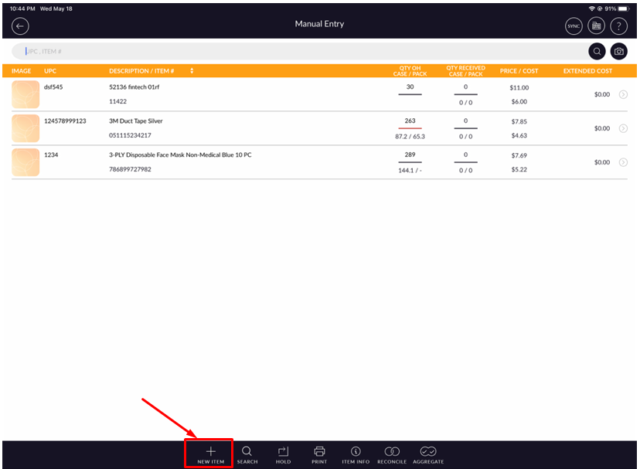Screen dimensions: 640x469
Task: Tap the 3M Duct Tape image thumbnail
Action: point(26,128)
